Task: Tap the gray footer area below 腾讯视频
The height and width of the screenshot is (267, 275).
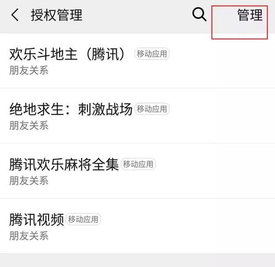Action: pyautogui.click(x=137, y=260)
